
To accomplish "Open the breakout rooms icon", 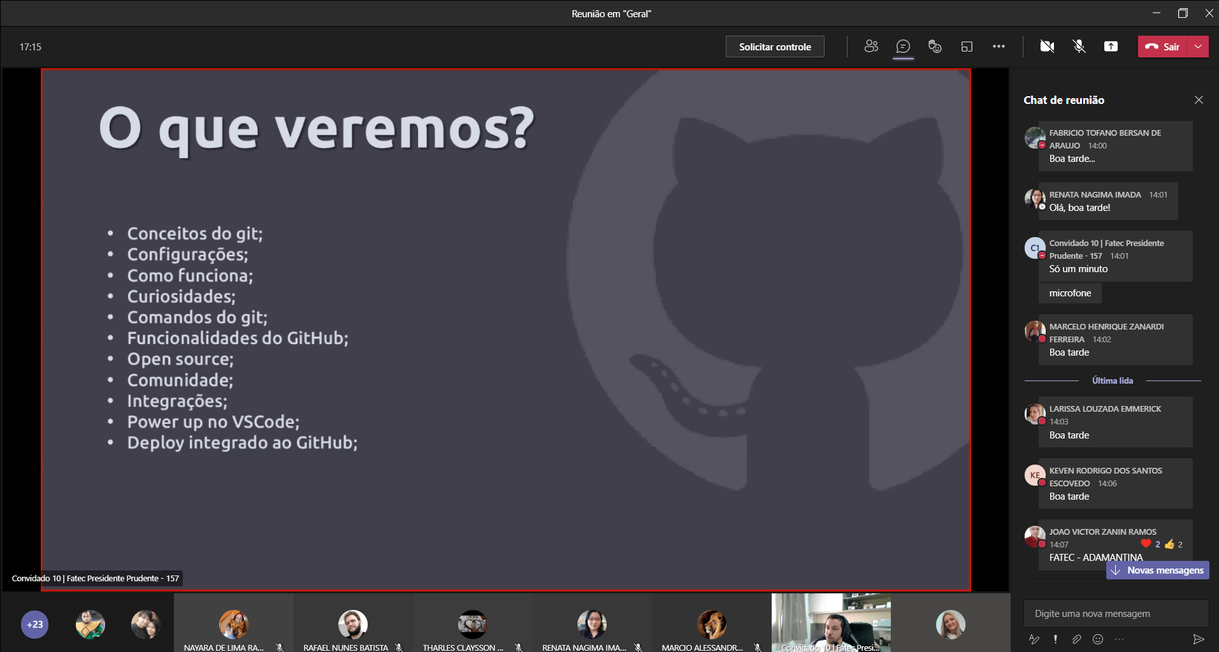I will [967, 47].
